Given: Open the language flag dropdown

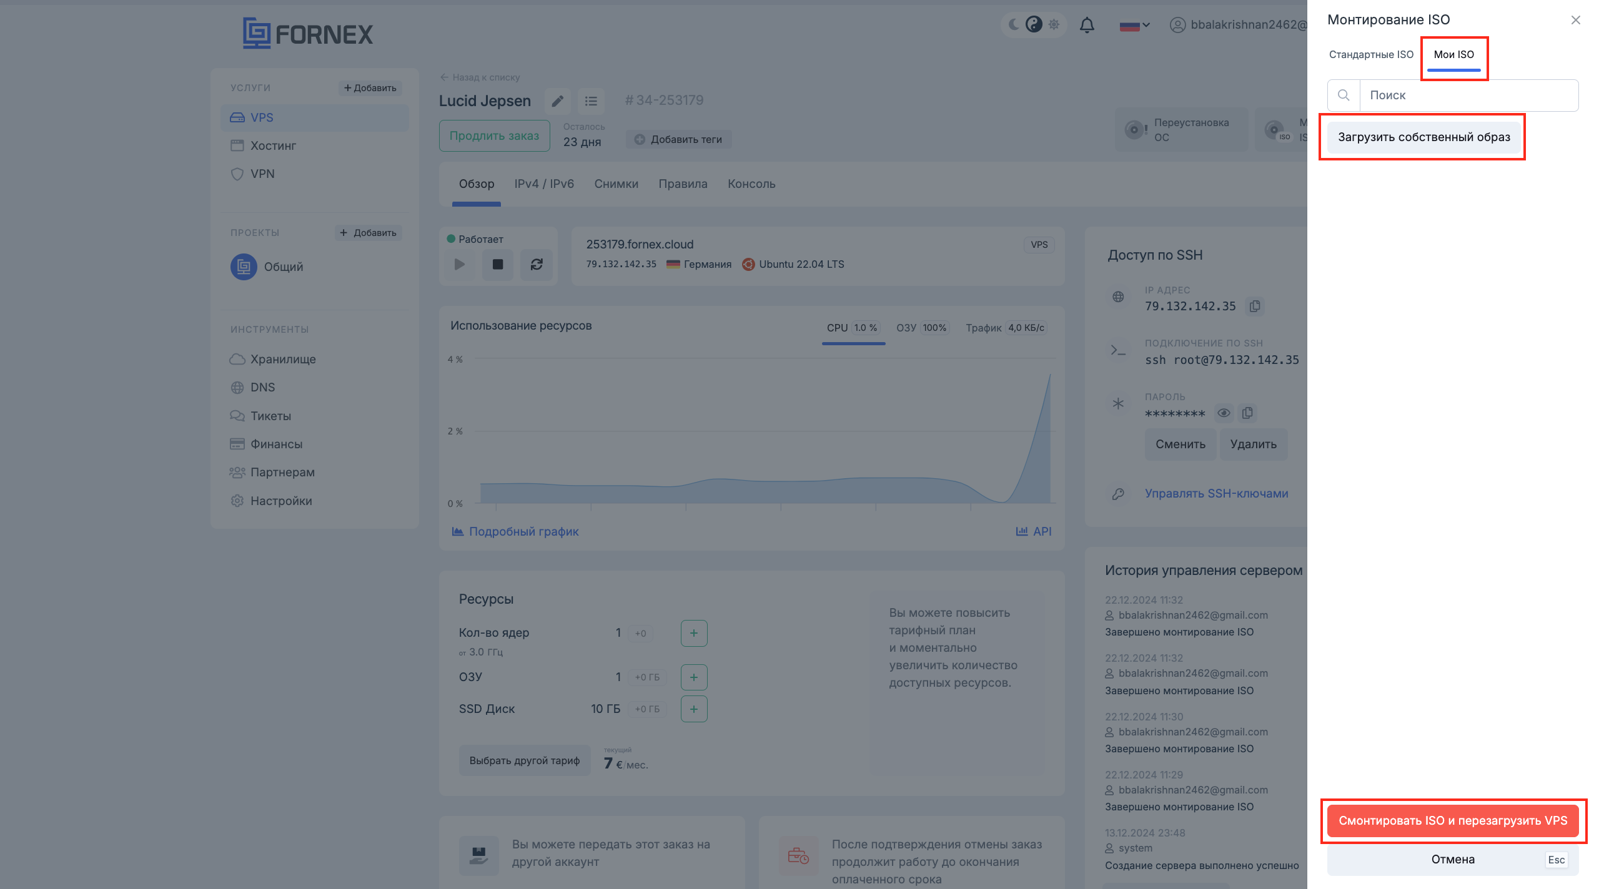Looking at the screenshot, I should (x=1134, y=26).
